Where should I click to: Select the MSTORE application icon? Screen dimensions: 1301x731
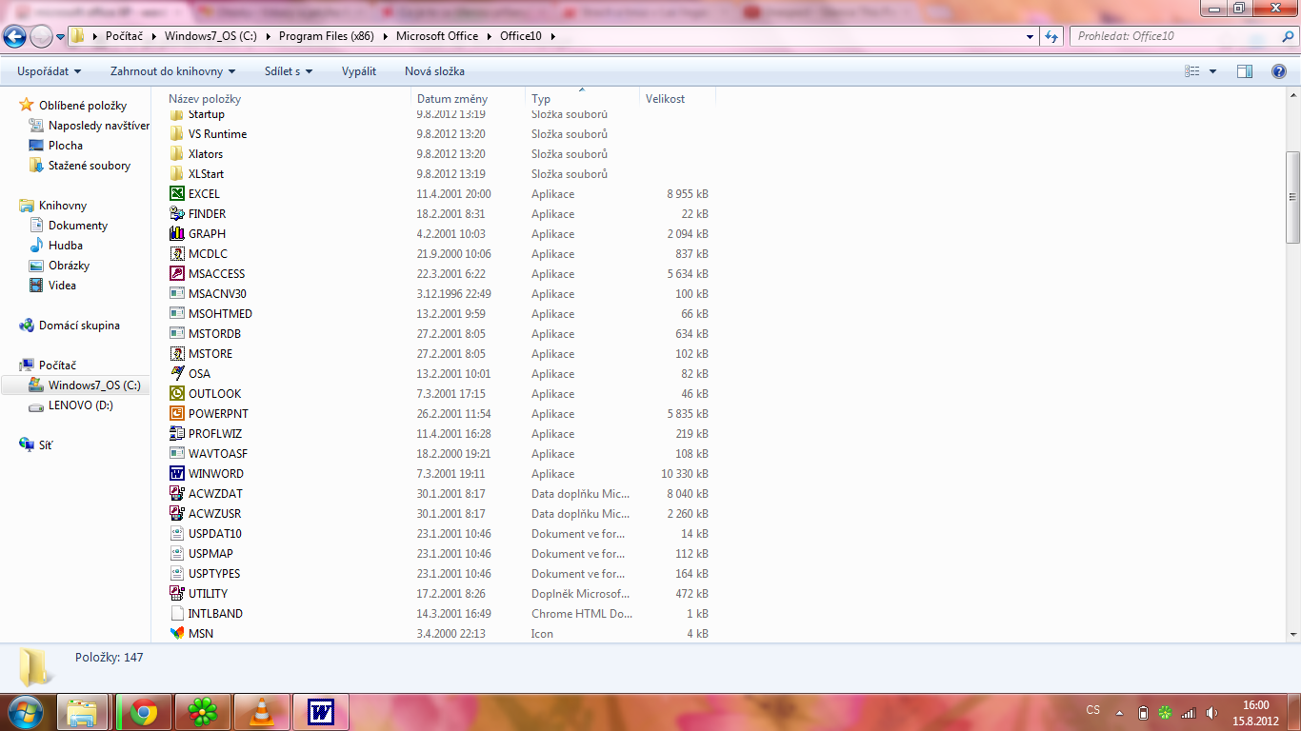coord(176,354)
